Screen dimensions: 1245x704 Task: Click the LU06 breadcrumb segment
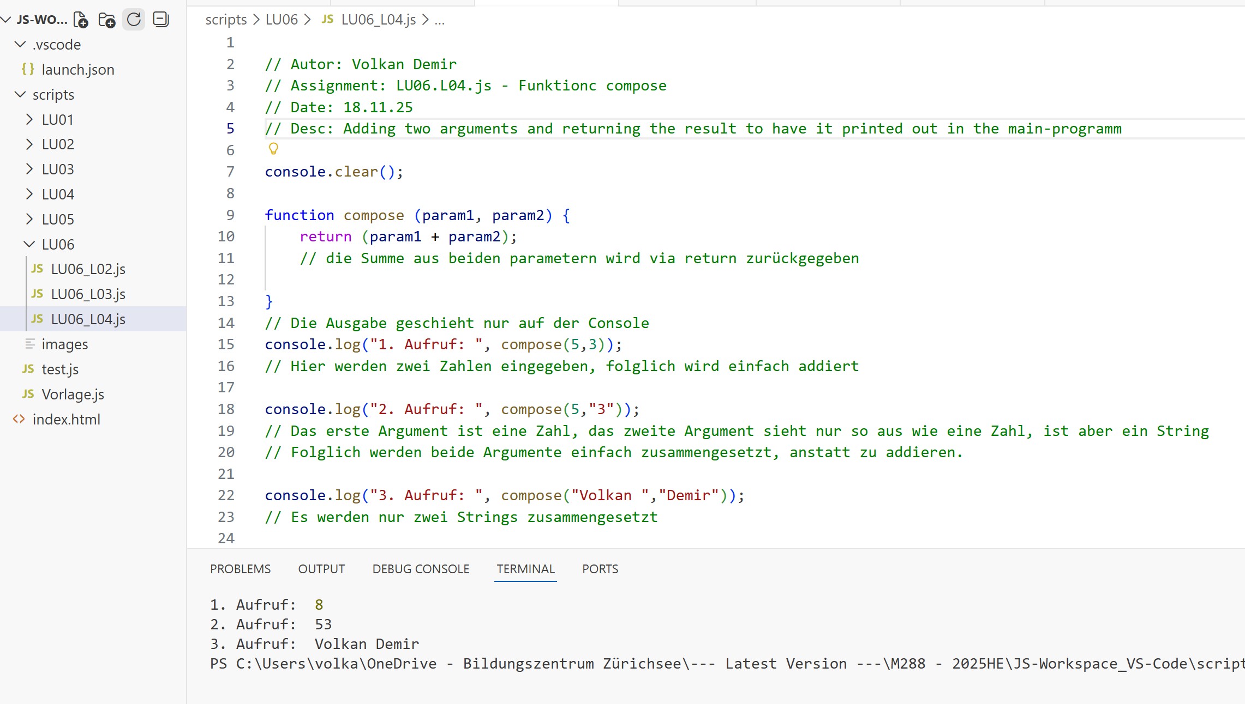click(x=282, y=20)
